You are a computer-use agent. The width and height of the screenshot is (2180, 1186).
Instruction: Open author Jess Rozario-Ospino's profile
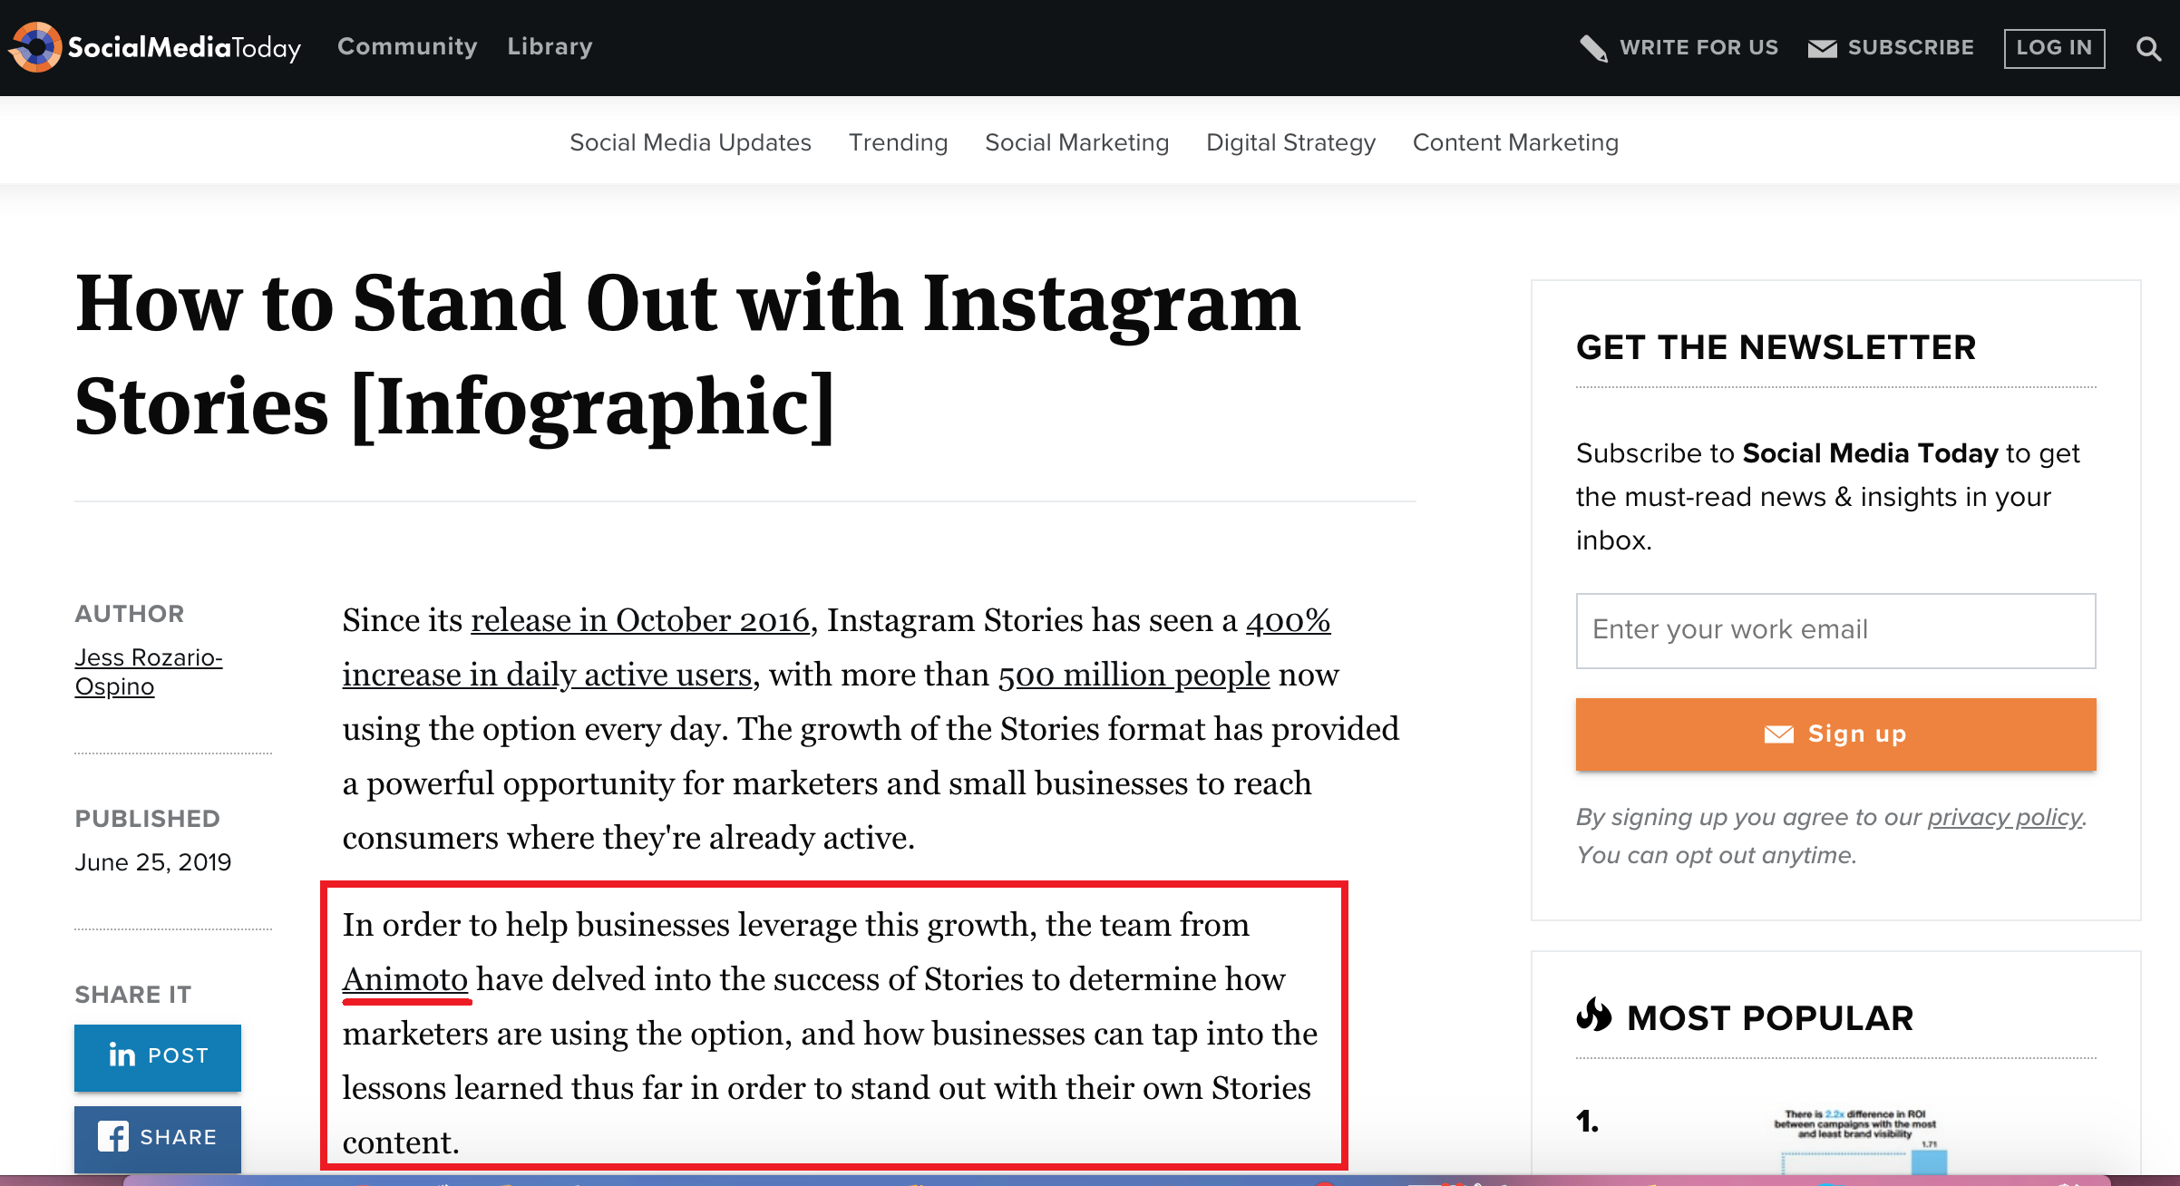(149, 671)
